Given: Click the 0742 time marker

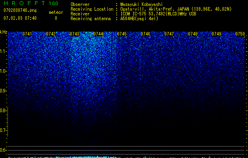Looking at the screenshot, I should (x=51, y=34).
